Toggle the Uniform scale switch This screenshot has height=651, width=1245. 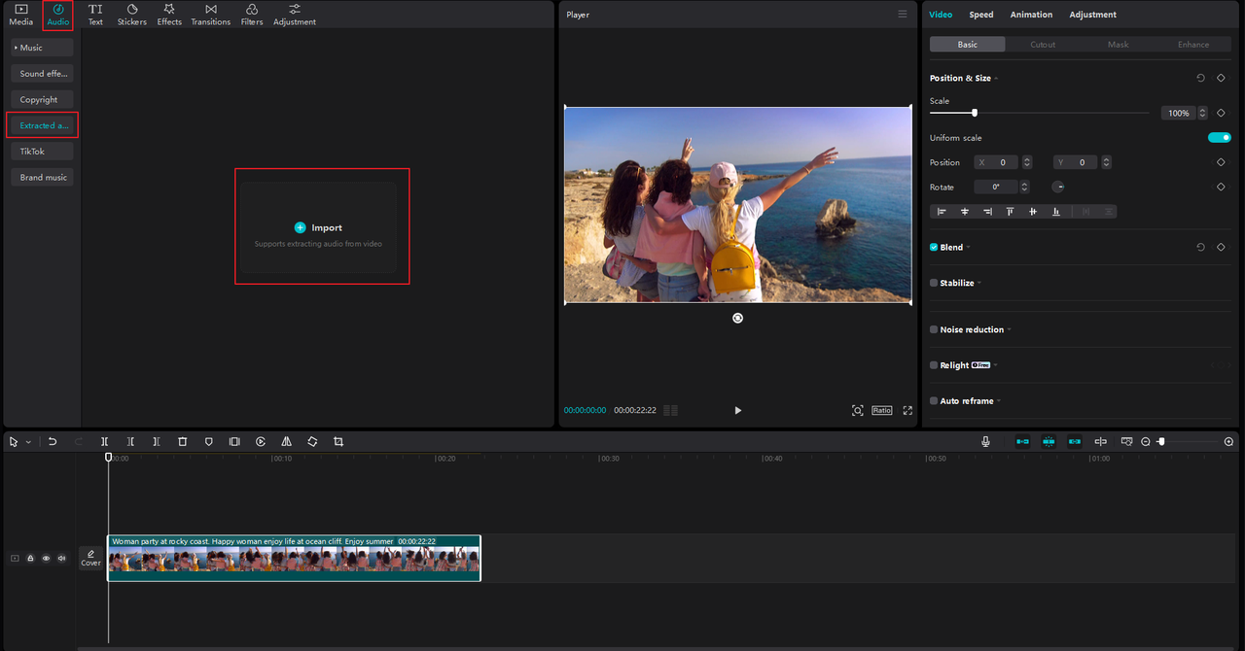(1220, 137)
